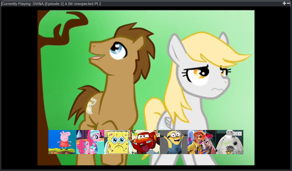This screenshot has height=171, width=292.
Task: Open the pink pony game thumbnail
Action: pyautogui.click(x=90, y=142)
